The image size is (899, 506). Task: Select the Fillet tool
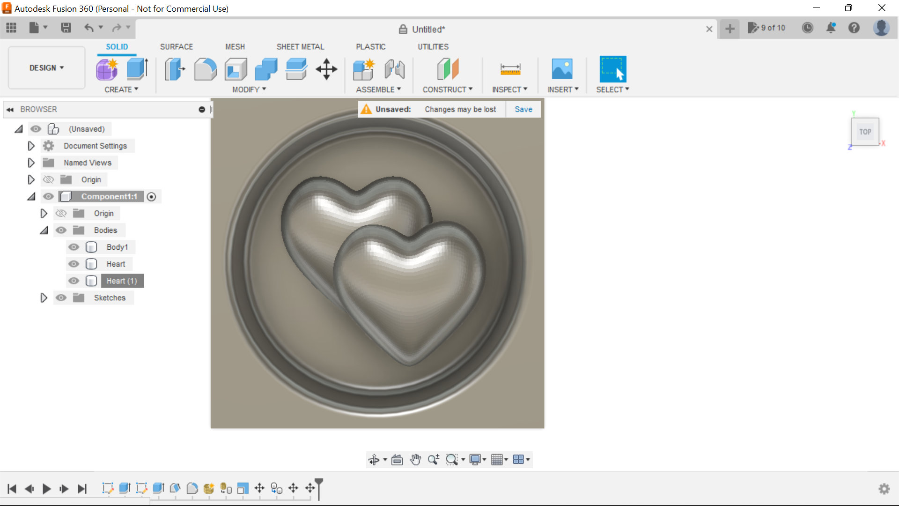click(x=206, y=69)
